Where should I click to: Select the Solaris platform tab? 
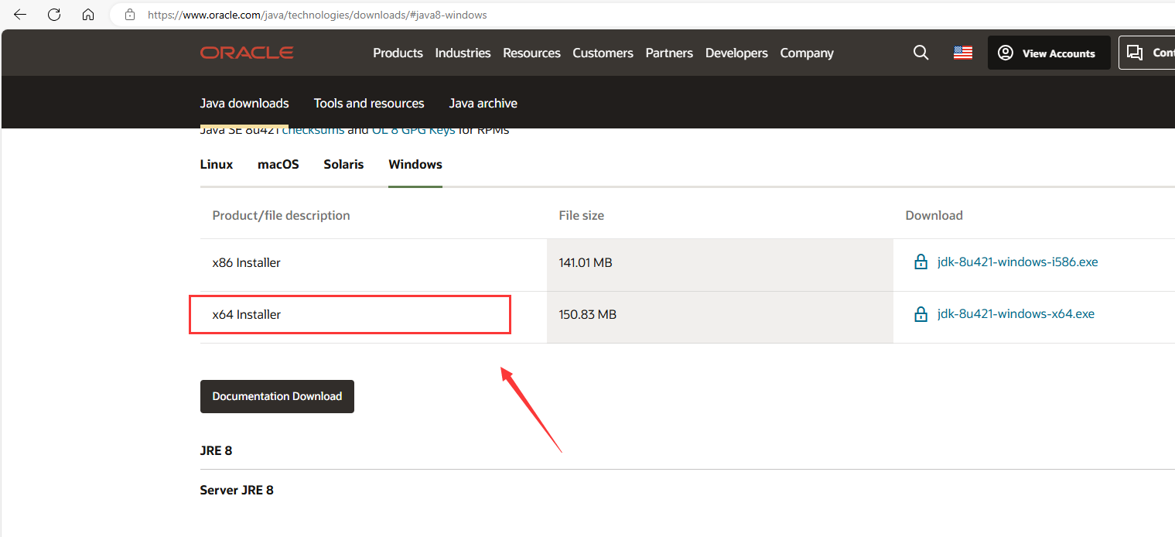(343, 164)
